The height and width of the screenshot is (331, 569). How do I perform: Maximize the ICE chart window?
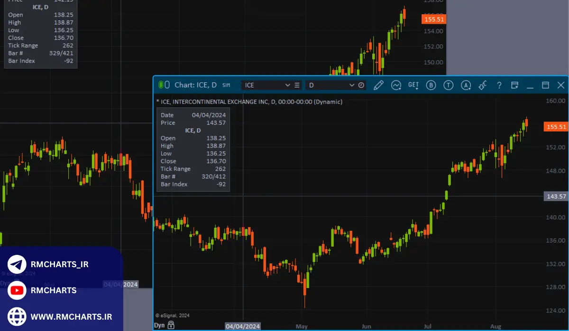point(545,85)
